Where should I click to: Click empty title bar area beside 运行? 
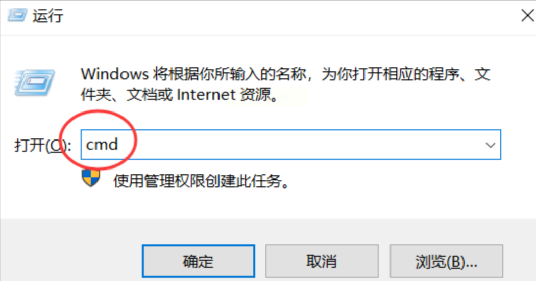click(x=290, y=16)
